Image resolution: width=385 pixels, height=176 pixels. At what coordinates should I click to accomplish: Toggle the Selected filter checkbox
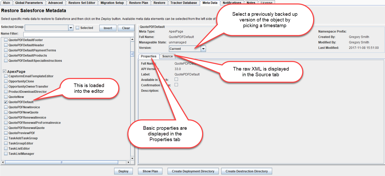click(78, 28)
